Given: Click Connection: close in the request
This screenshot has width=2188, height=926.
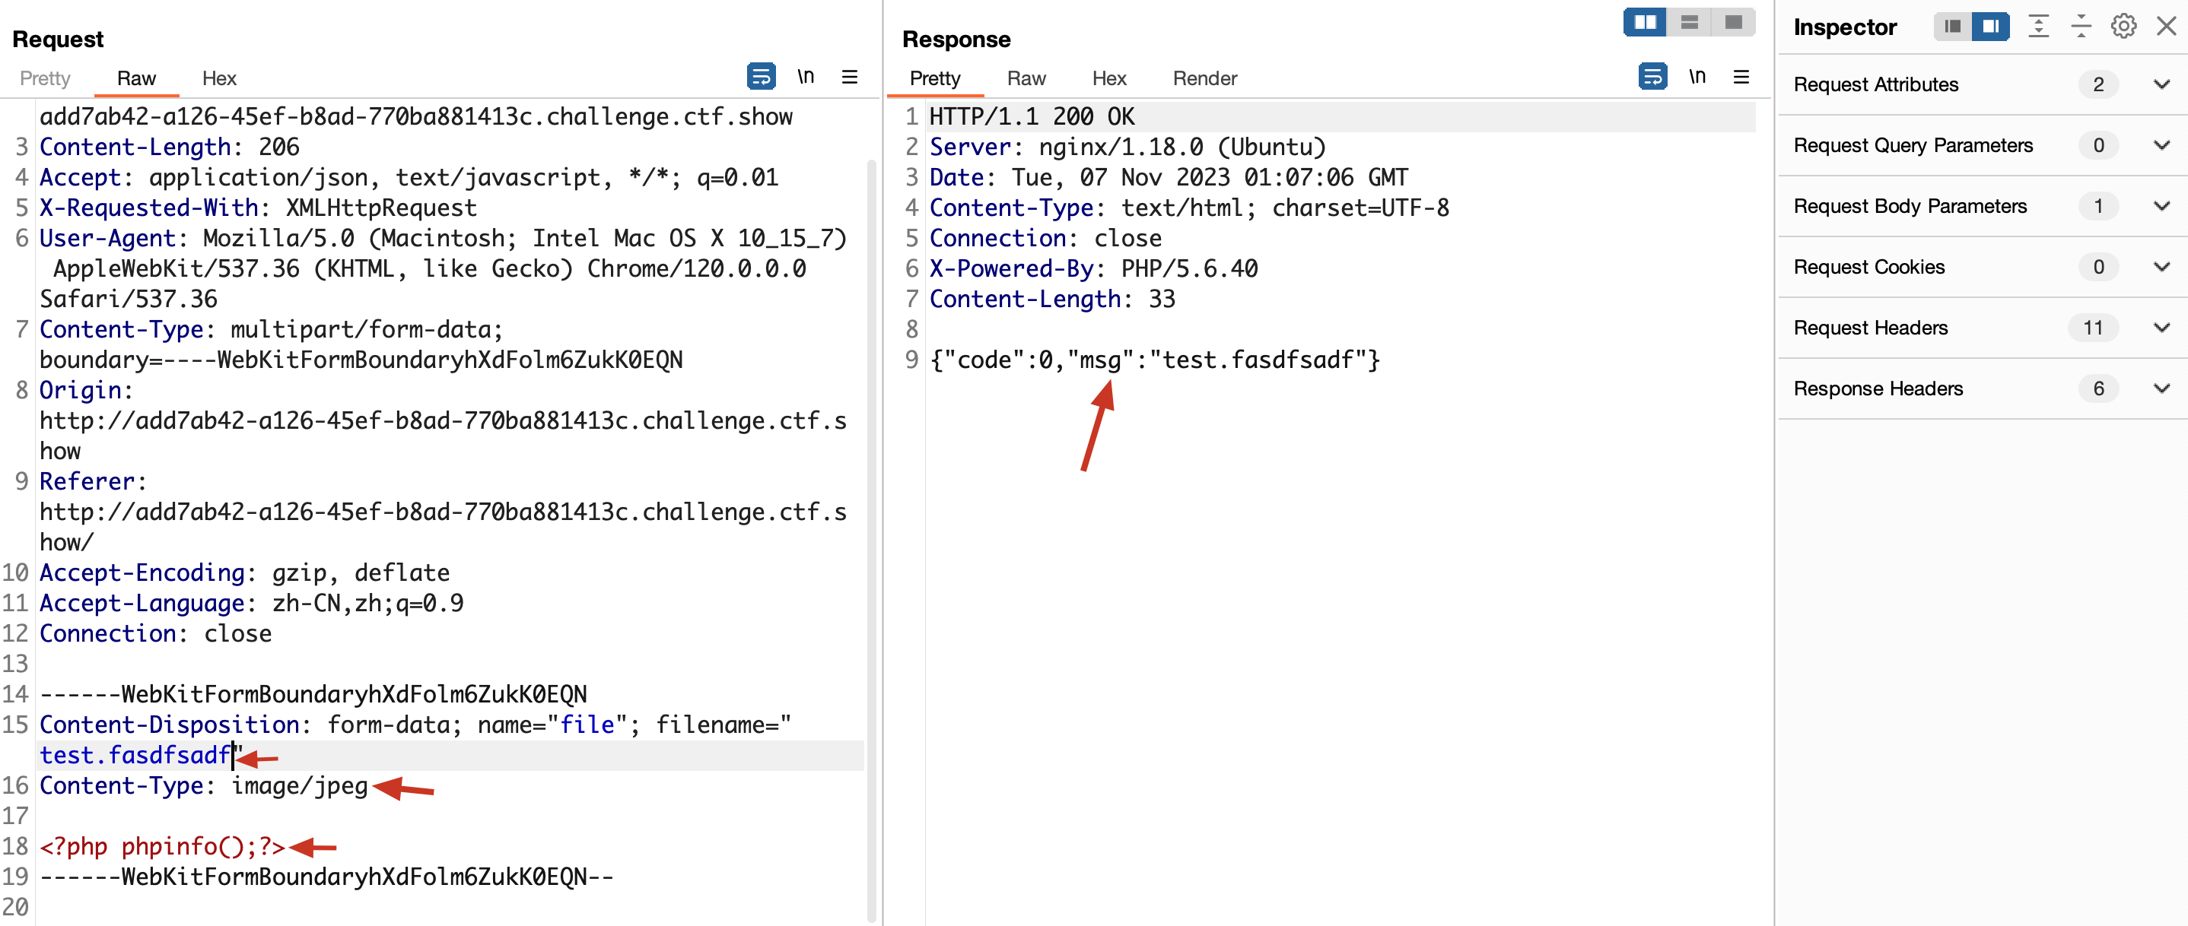Looking at the screenshot, I should click(x=155, y=634).
